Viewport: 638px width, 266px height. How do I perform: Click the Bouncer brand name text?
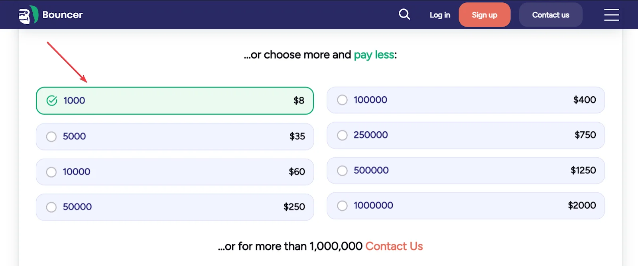pos(63,15)
